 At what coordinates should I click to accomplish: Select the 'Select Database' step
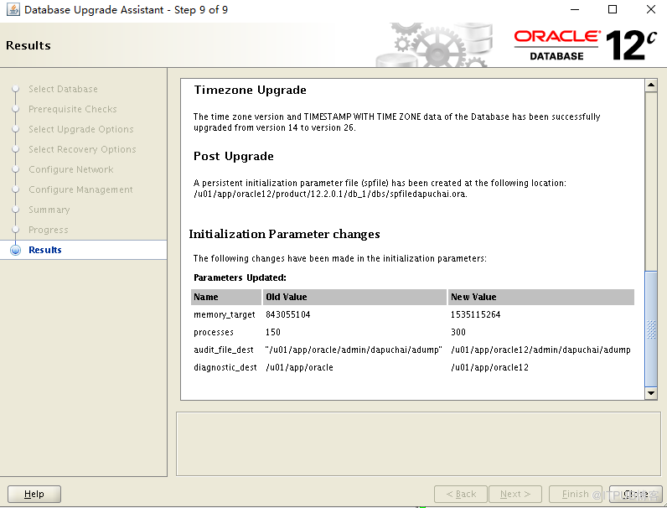(x=63, y=89)
